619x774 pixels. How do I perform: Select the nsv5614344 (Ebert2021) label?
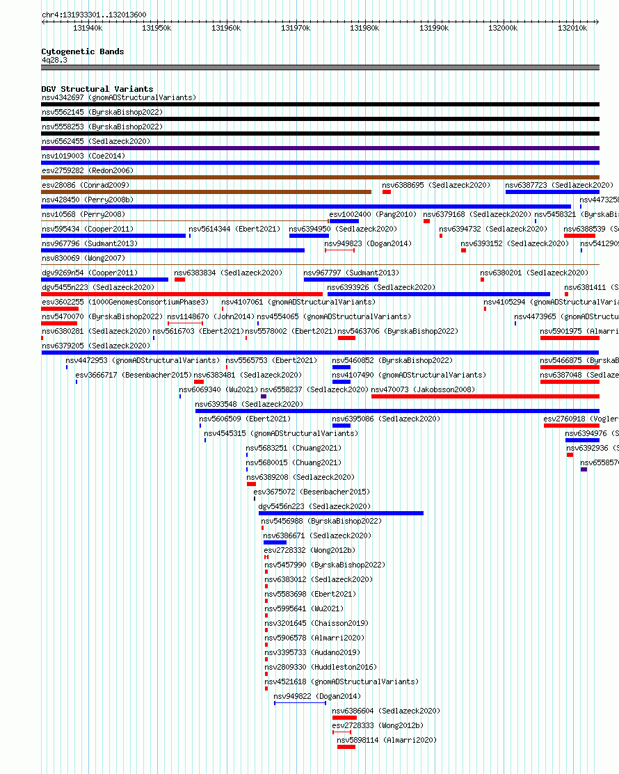(x=234, y=229)
